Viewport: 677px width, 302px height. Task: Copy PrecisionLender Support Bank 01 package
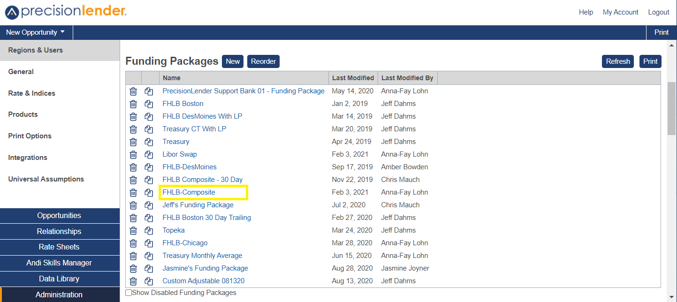[x=149, y=91]
